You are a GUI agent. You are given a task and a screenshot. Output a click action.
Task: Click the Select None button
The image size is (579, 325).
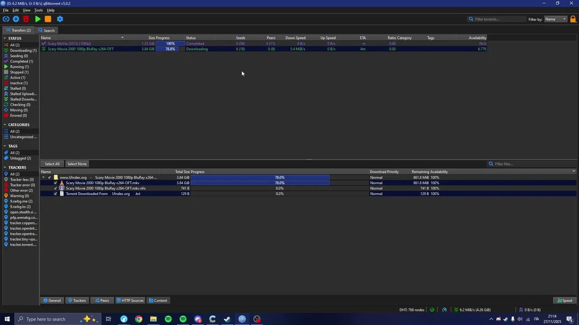pyautogui.click(x=77, y=164)
